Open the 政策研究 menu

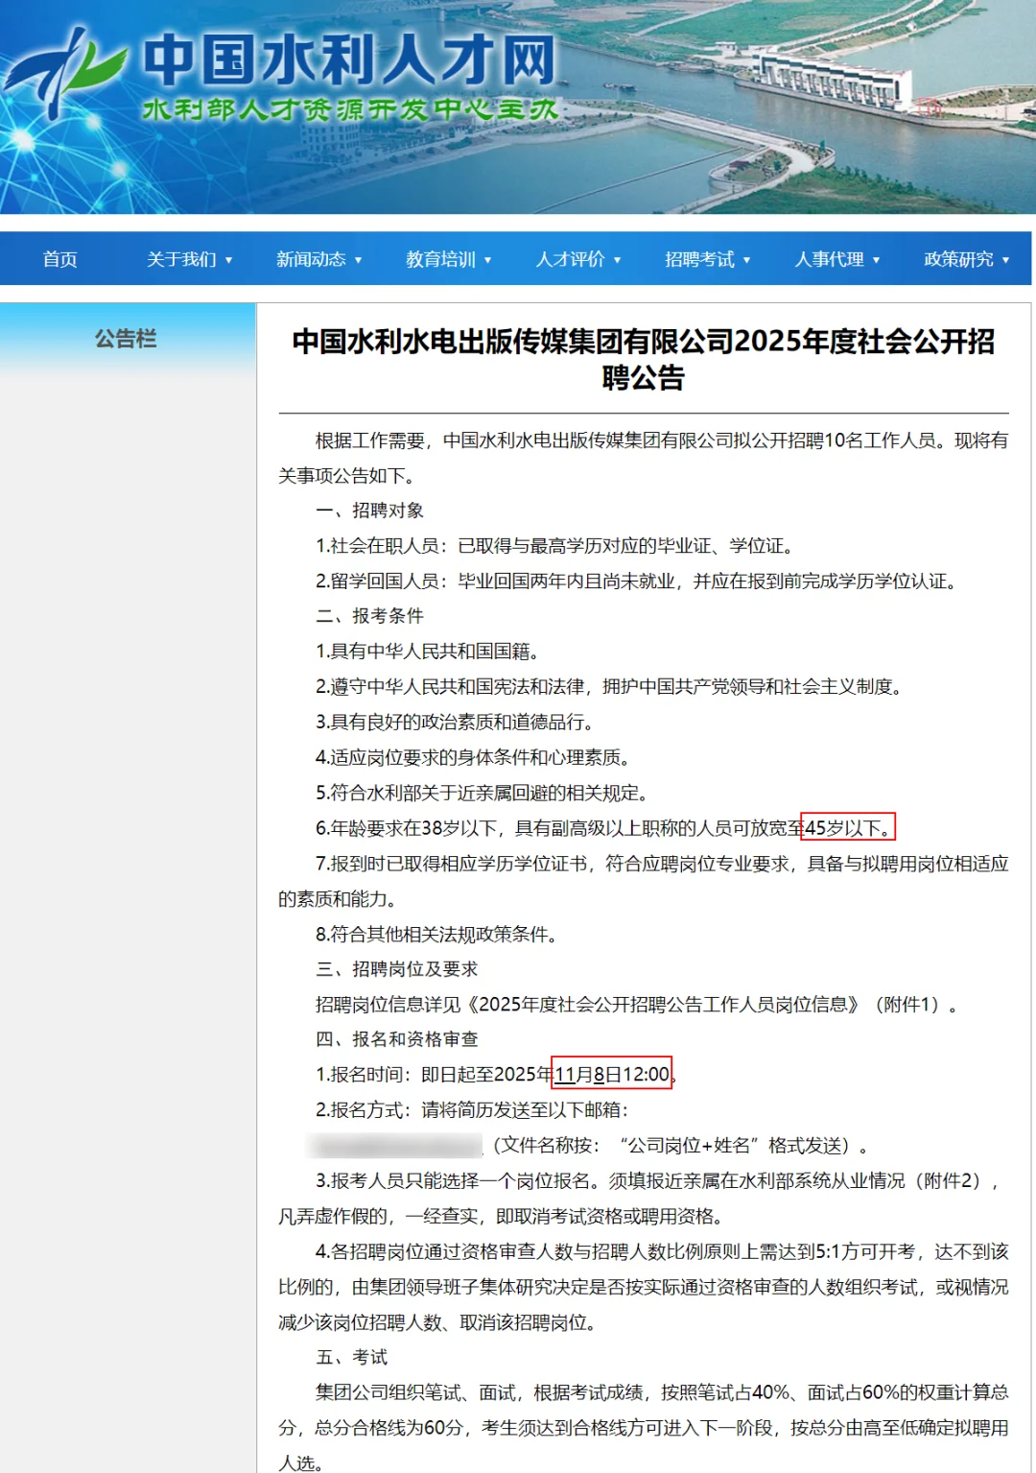tap(958, 259)
